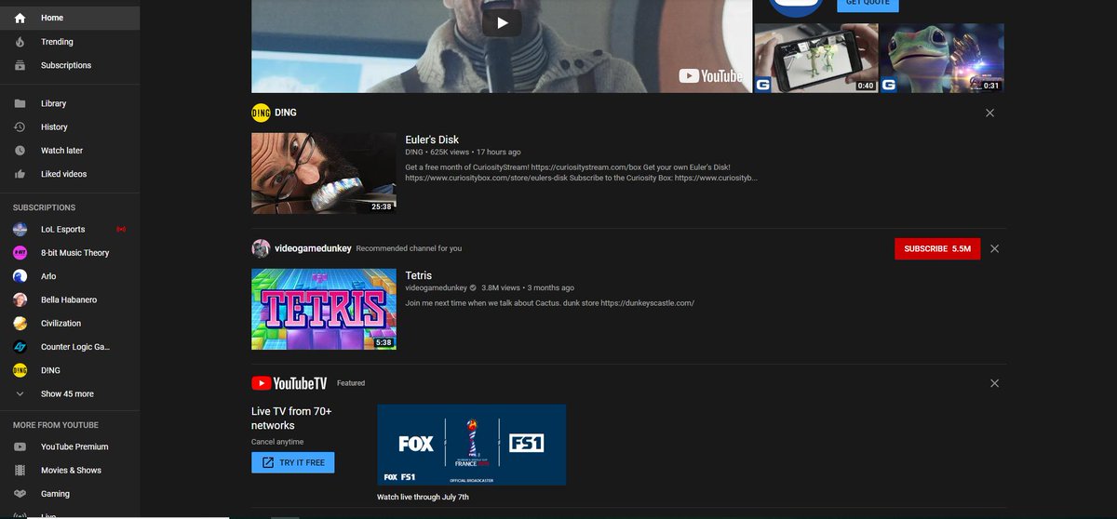Image resolution: width=1117 pixels, height=519 pixels.
Task: Click Movies & Shows film icon
Action: (x=20, y=471)
